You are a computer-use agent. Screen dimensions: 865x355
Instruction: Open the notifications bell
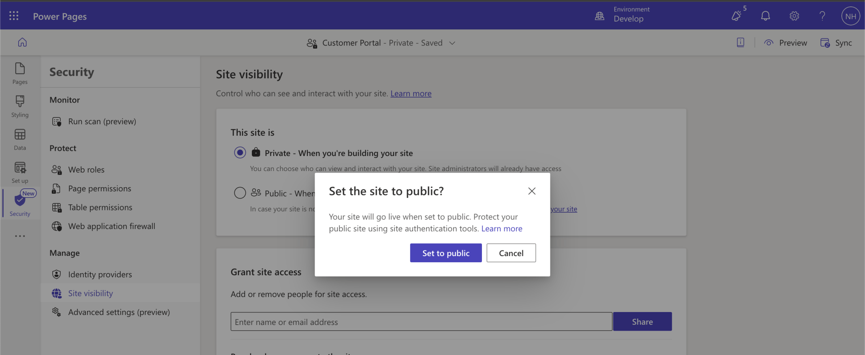pos(765,16)
